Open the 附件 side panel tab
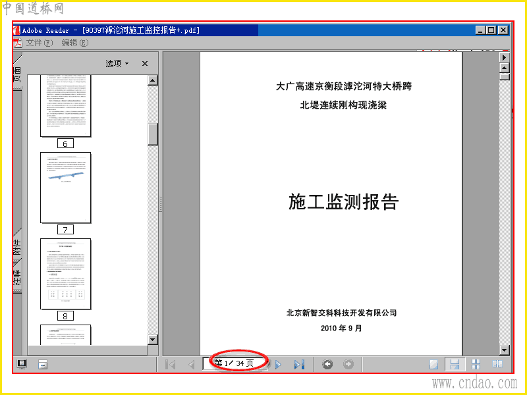The width and height of the screenshot is (527, 395). pos(18,247)
